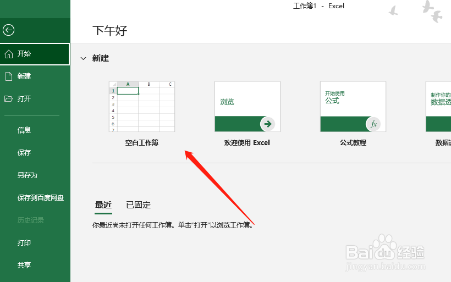Click the open folder icon beside 打开

click(9, 99)
